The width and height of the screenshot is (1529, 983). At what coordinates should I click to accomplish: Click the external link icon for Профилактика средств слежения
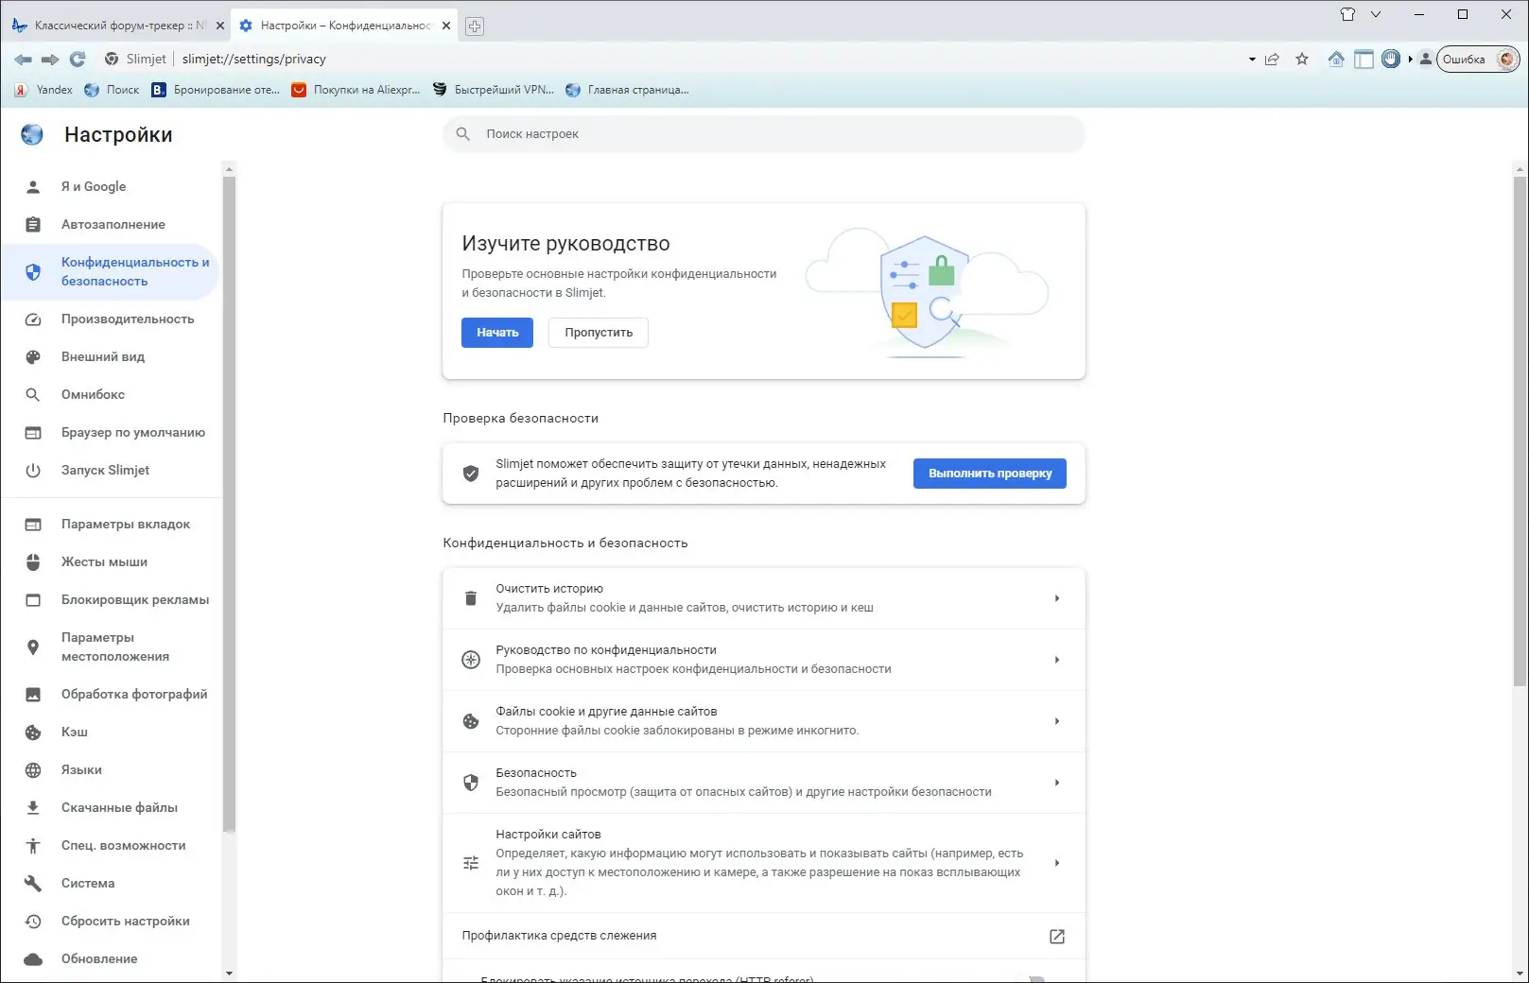point(1057,936)
